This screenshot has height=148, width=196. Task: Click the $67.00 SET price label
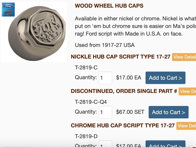130,112
